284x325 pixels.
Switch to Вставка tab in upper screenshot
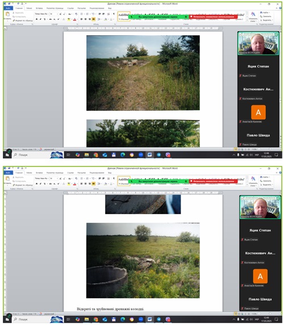[x=39, y=9]
